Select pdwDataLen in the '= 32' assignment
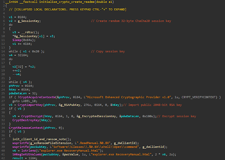This screenshot has width=225, height=160. pyautogui.click(x=18, y=93)
